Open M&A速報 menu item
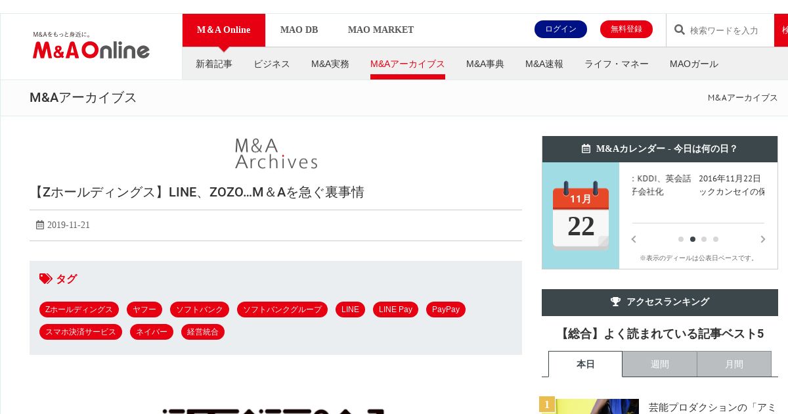The image size is (788, 414). tap(544, 64)
